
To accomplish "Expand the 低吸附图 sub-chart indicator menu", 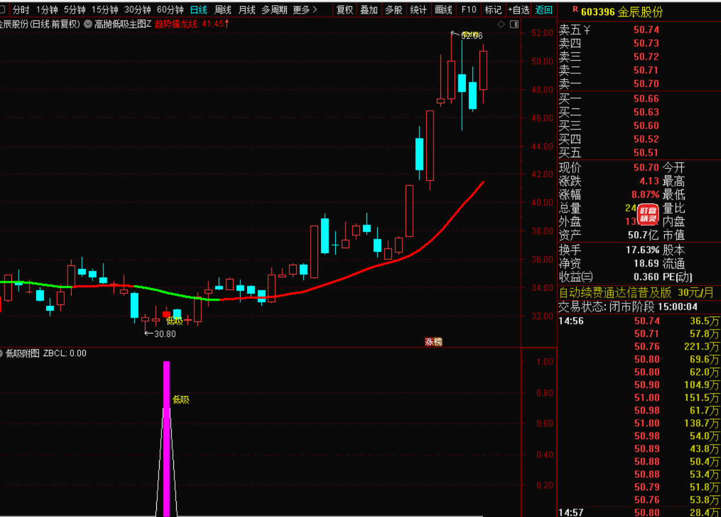I will click(x=2, y=353).
